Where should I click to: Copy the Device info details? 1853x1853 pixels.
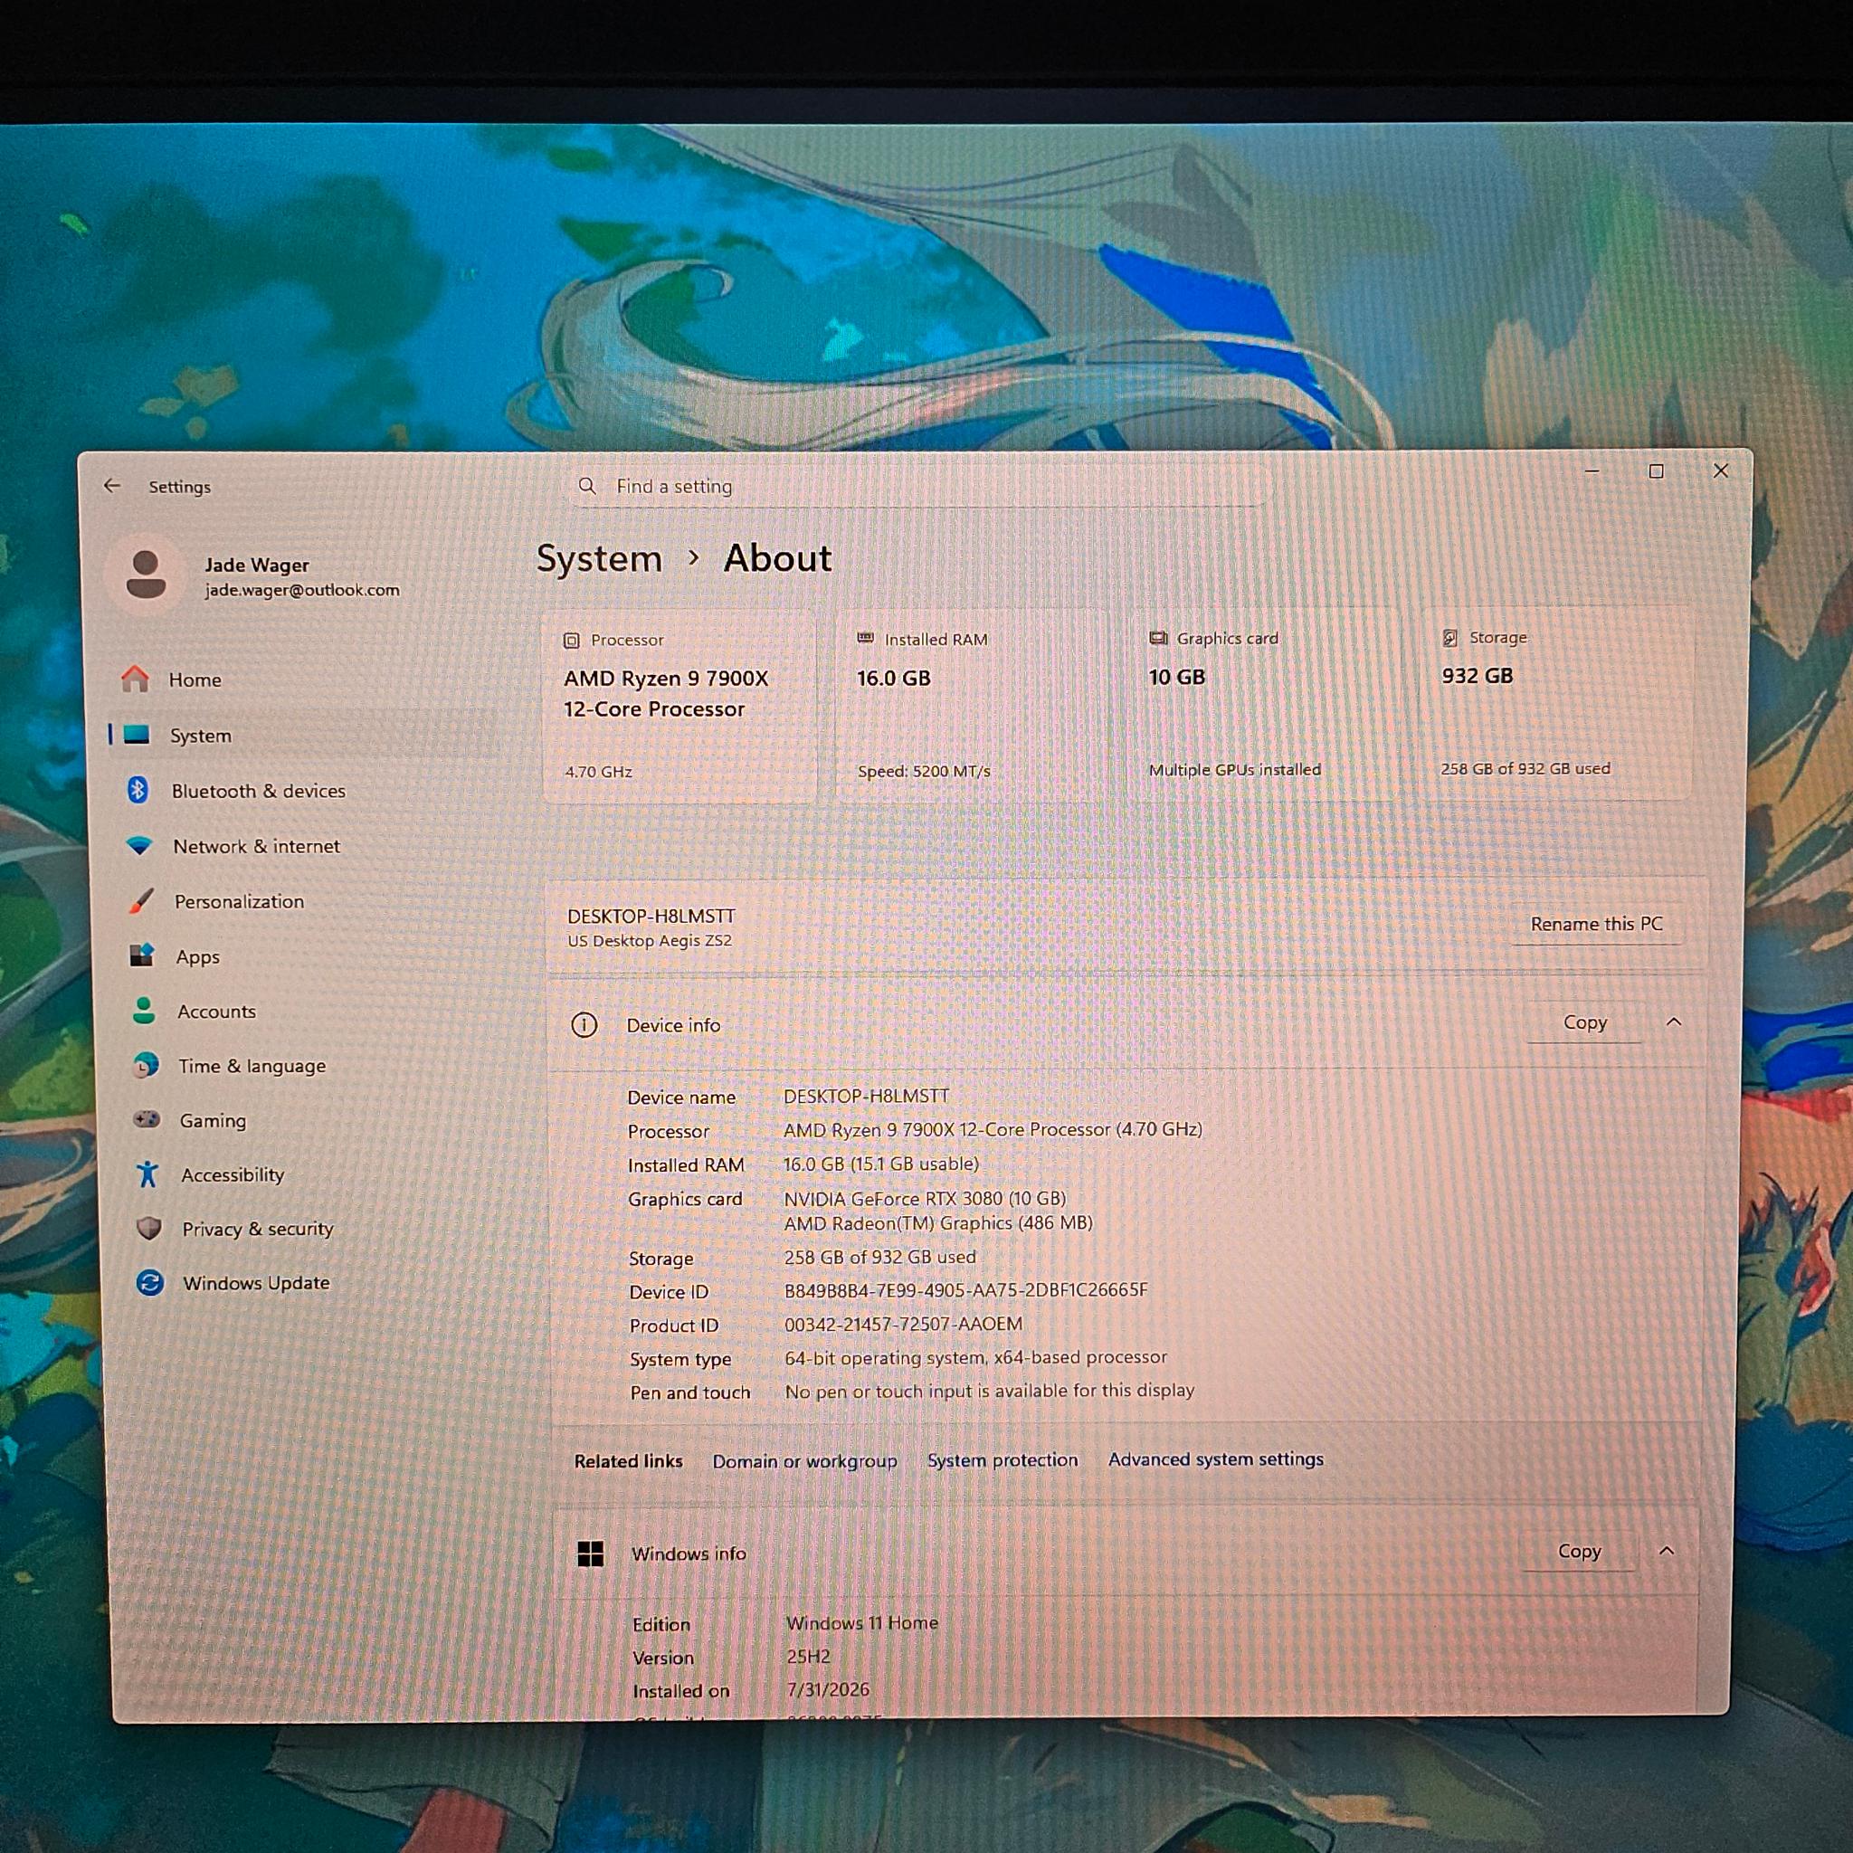1584,1022
